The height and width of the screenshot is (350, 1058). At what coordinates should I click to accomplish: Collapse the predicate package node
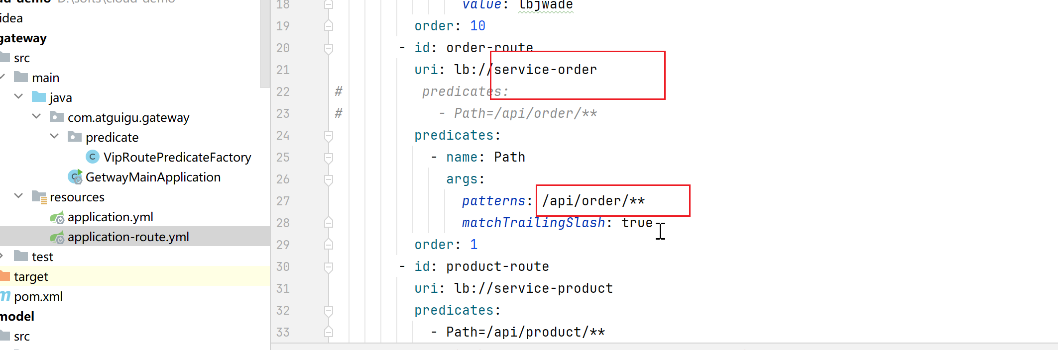[55, 136]
